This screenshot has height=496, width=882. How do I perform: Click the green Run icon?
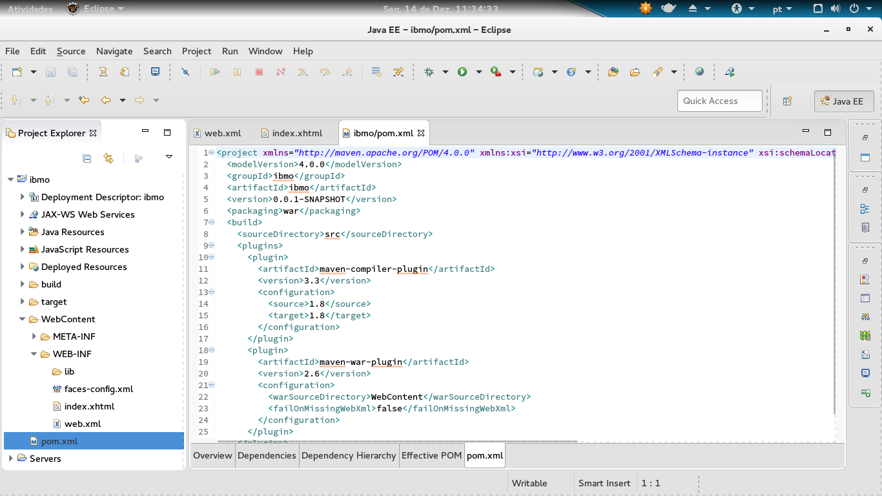pyautogui.click(x=462, y=72)
